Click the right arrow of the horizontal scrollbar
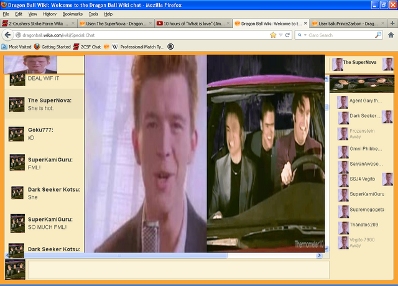 coord(319,256)
